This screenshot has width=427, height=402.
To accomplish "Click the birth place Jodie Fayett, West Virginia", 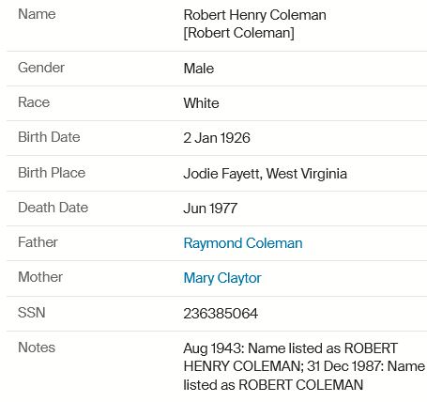I will point(265,174).
